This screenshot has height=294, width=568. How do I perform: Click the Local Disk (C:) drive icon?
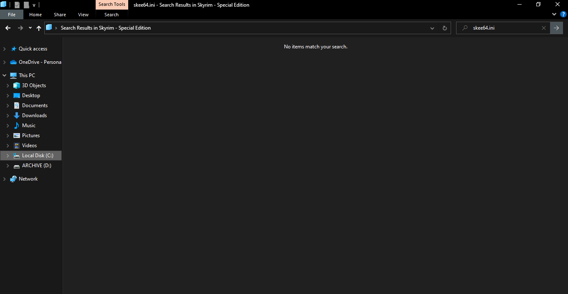point(17,156)
